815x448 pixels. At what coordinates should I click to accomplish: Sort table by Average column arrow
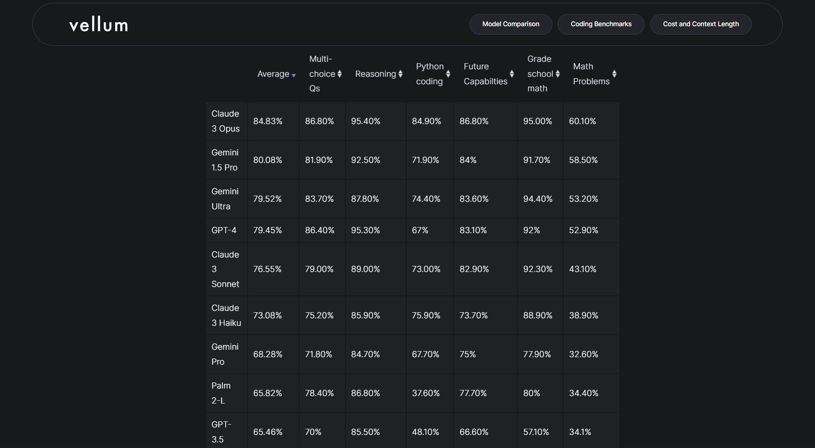click(x=294, y=75)
